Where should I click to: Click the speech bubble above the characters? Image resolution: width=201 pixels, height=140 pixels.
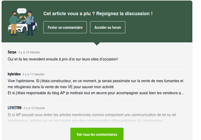22,11
